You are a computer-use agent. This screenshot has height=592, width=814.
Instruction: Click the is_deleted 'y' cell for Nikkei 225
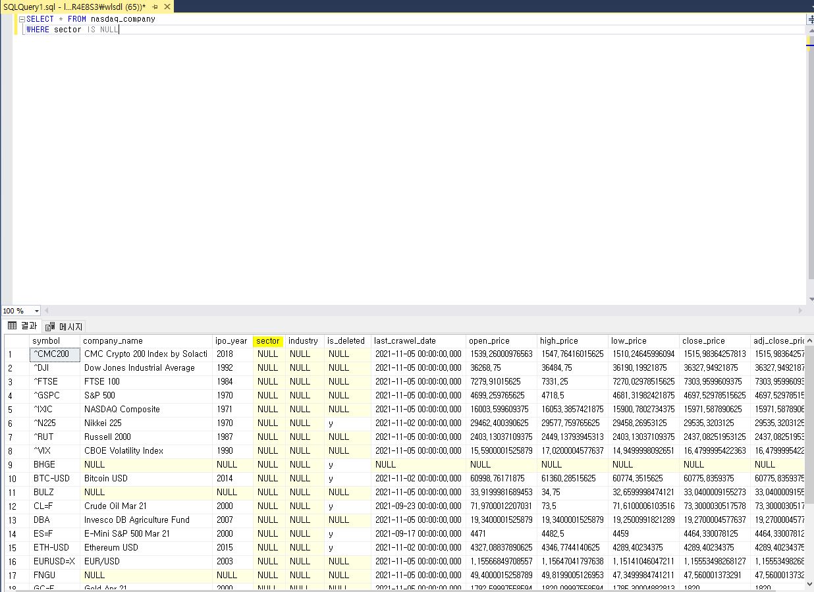pos(347,423)
